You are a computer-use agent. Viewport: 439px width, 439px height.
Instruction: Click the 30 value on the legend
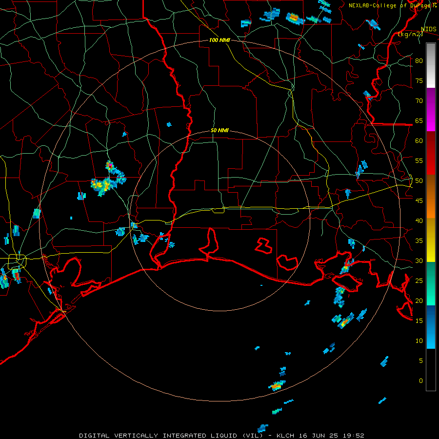(x=419, y=261)
